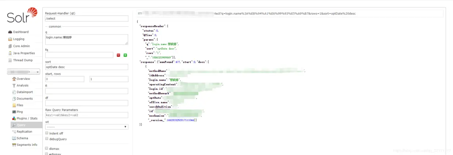
Task: Click the "idAddress" key in docs
Action: click(157, 75)
